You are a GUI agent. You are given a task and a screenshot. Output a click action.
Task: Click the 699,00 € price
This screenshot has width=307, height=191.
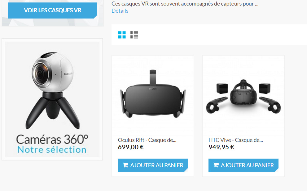point(131,147)
